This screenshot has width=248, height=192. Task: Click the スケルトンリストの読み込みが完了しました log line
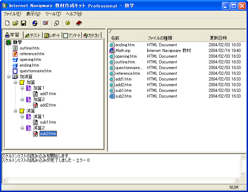click(x=46, y=160)
